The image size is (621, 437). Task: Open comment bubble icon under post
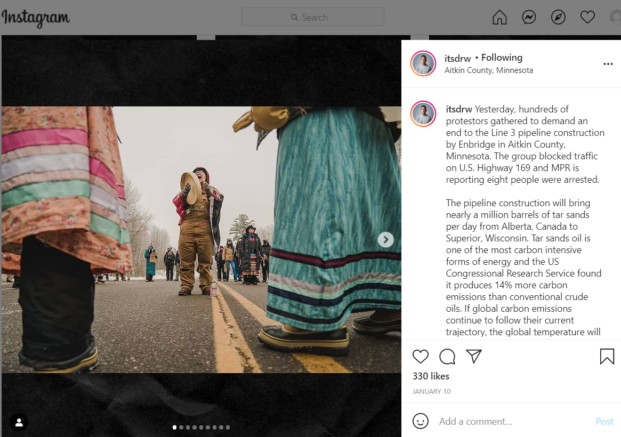coord(447,357)
